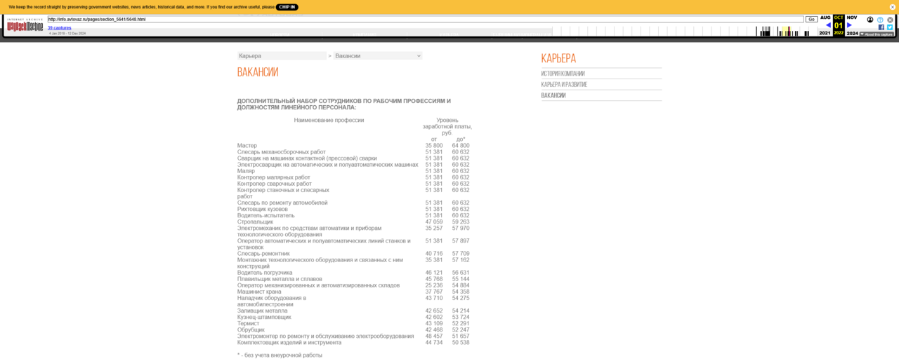Click the CHIP IN donation button

click(x=287, y=7)
